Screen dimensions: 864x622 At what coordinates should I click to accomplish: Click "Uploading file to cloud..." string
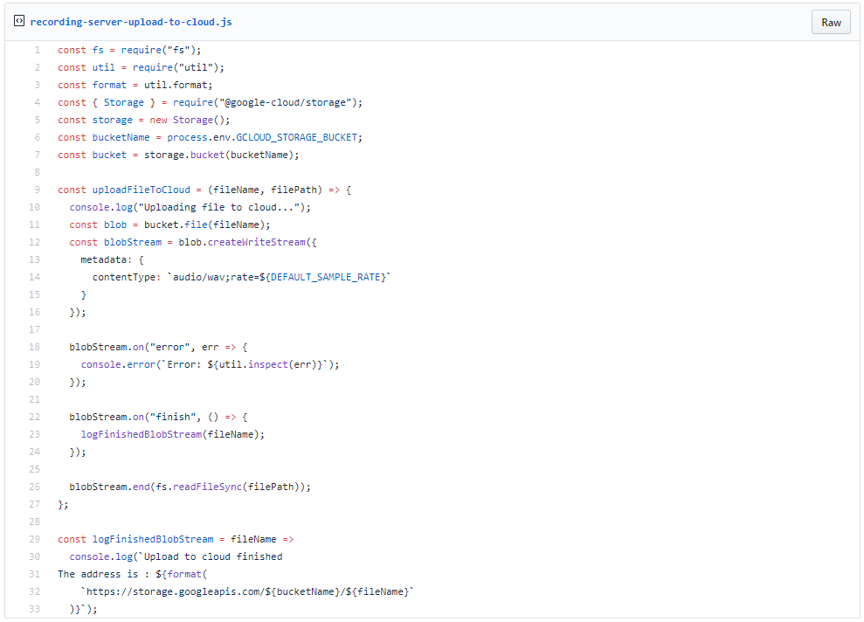(218, 208)
